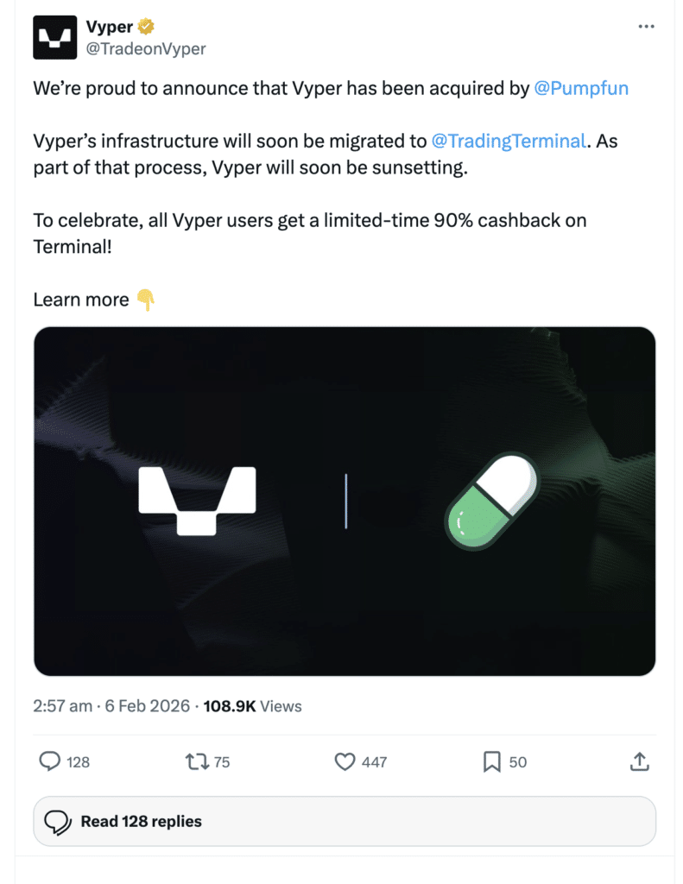This screenshot has width=683, height=884.
Task: Open the three-dot more options menu
Action: click(x=646, y=26)
